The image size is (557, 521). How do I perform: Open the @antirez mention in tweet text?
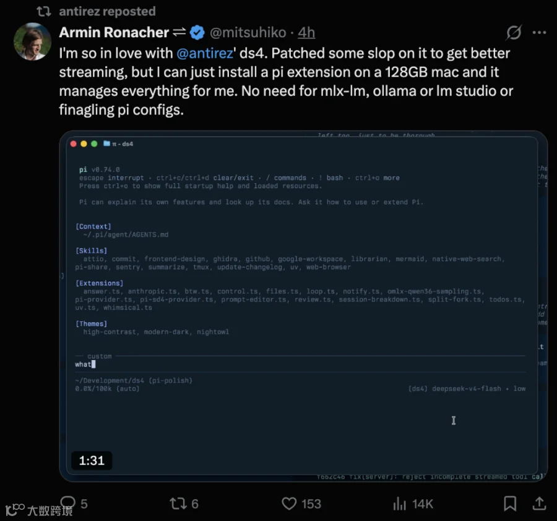pyautogui.click(x=205, y=53)
